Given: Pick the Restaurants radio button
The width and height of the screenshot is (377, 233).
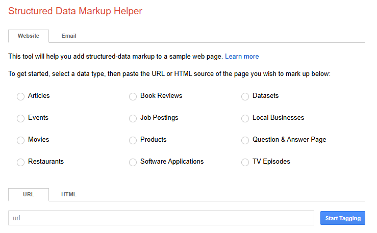Looking at the screenshot, I should (21, 162).
